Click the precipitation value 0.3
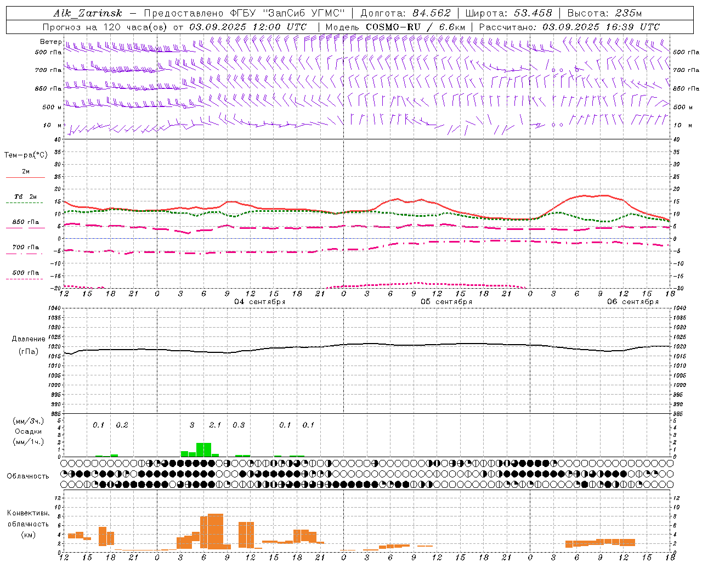The image size is (702, 562). pyautogui.click(x=239, y=425)
